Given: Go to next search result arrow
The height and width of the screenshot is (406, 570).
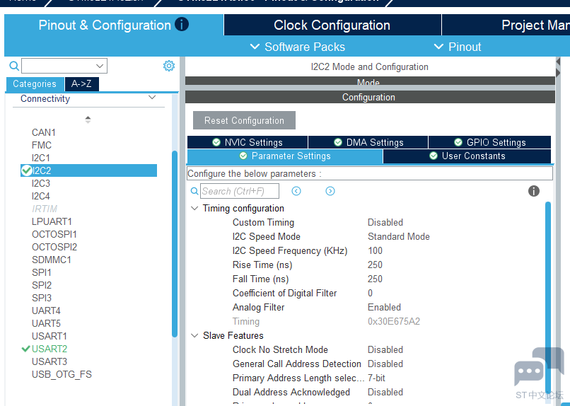Looking at the screenshot, I should click(x=330, y=191).
